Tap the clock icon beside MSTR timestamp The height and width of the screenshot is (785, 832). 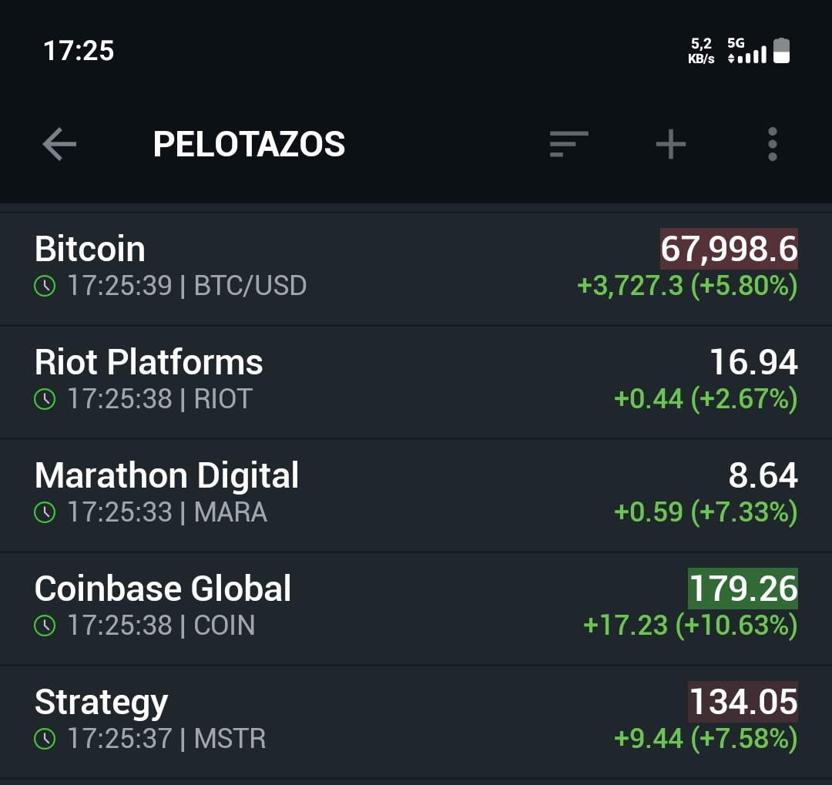[45, 740]
